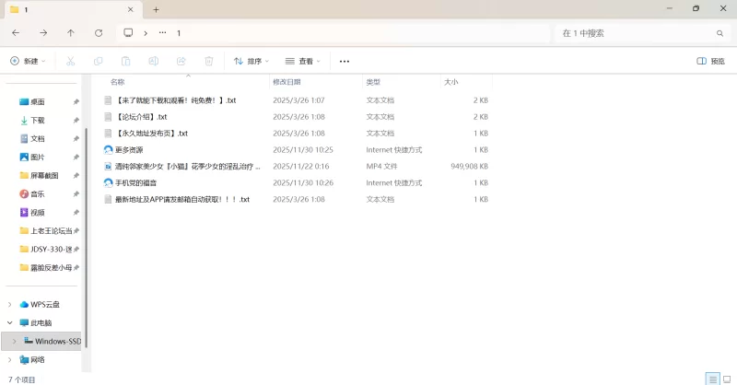Click the 在 1 中搜索 search box

coord(636,32)
